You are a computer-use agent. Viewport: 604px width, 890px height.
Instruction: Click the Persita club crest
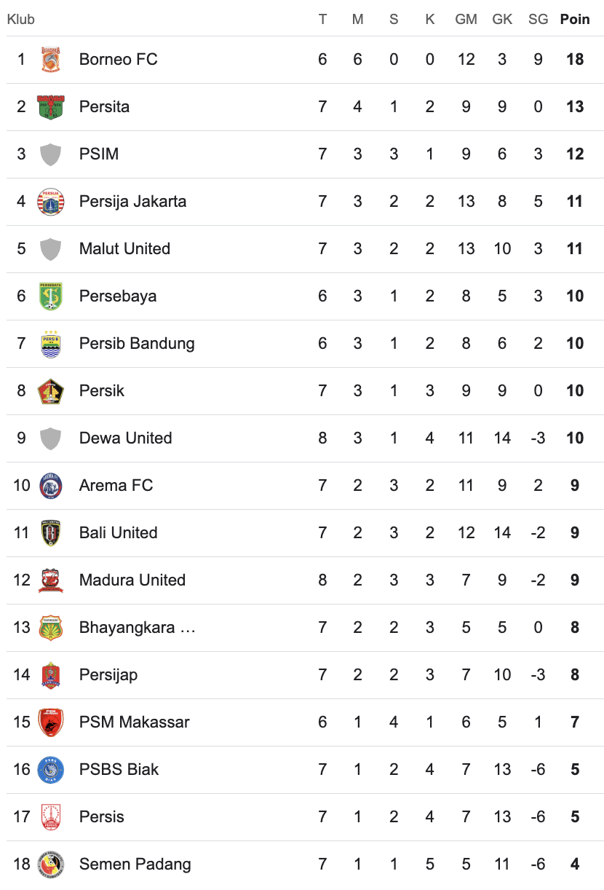pos(50,107)
